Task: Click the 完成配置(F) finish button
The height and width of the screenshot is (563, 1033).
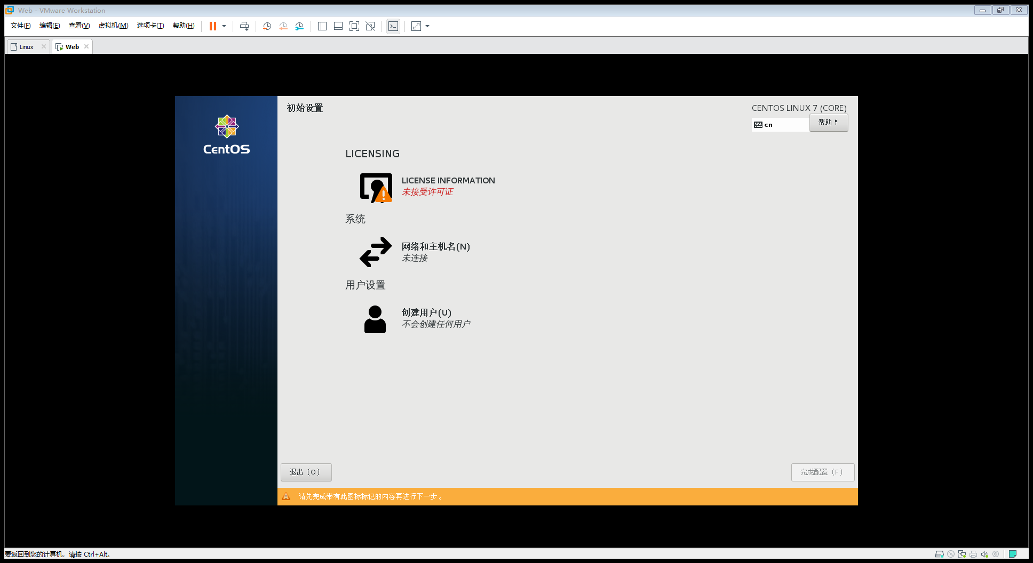Action: (x=823, y=472)
